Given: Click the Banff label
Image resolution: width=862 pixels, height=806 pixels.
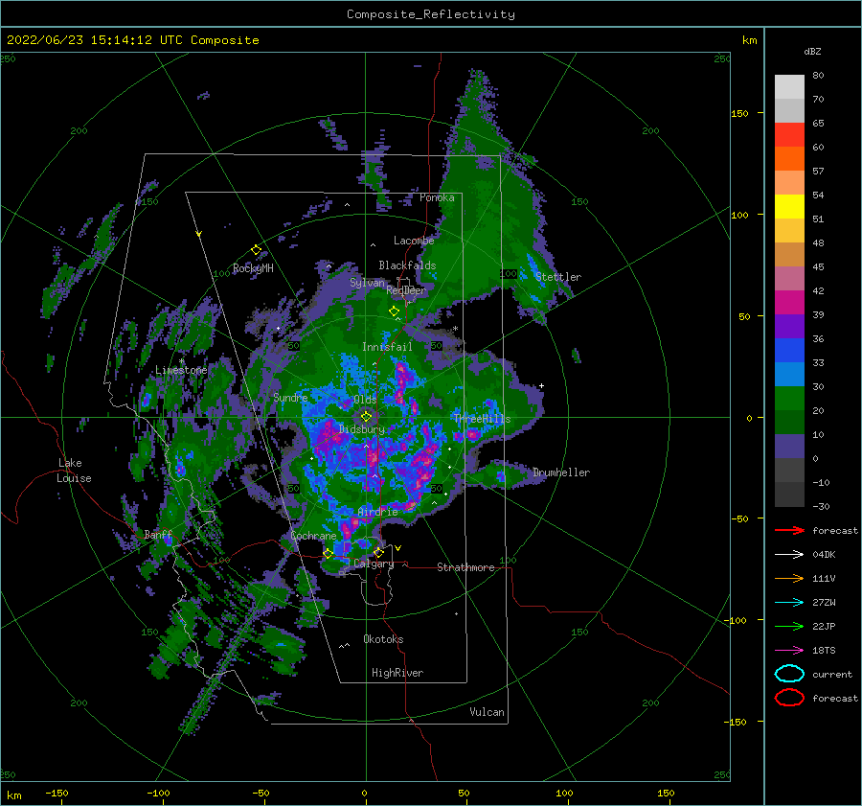Looking at the screenshot, I should (158, 535).
